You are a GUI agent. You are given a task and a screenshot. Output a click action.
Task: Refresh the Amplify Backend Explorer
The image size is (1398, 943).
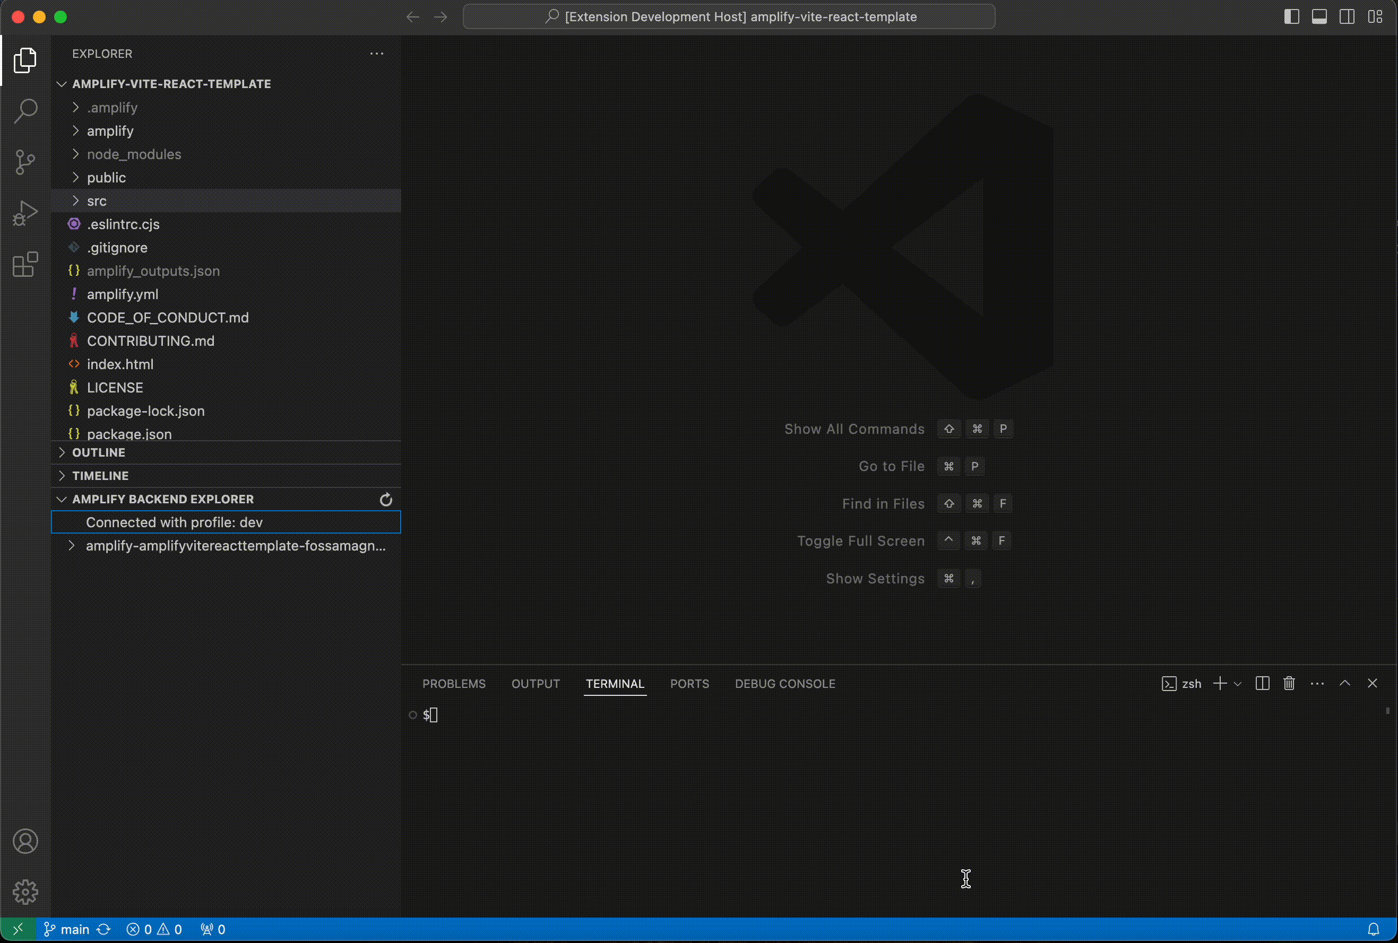click(x=386, y=500)
